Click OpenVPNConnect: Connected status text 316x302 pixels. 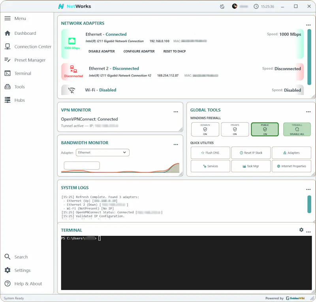click(89, 119)
